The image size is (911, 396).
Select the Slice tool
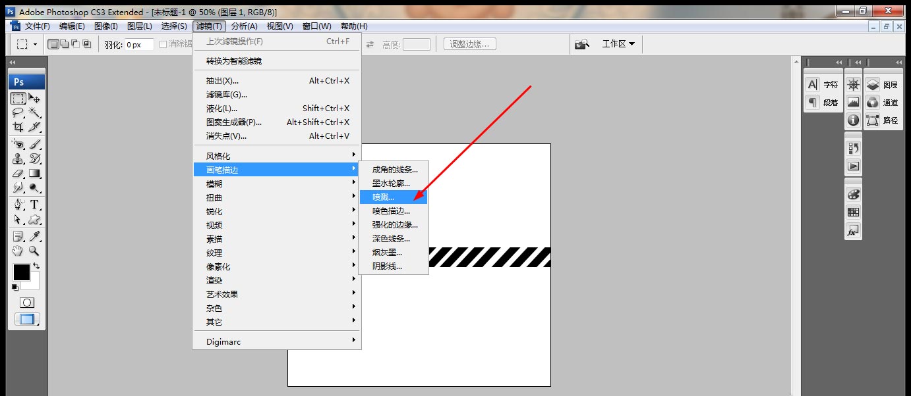[35, 126]
